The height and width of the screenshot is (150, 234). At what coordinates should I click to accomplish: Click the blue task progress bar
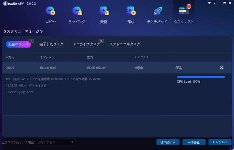click(x=201, y=77)
